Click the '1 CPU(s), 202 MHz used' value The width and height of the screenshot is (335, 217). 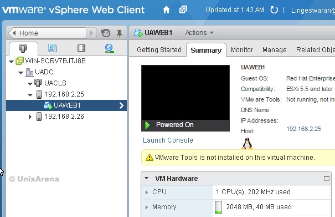coord(253,192)
